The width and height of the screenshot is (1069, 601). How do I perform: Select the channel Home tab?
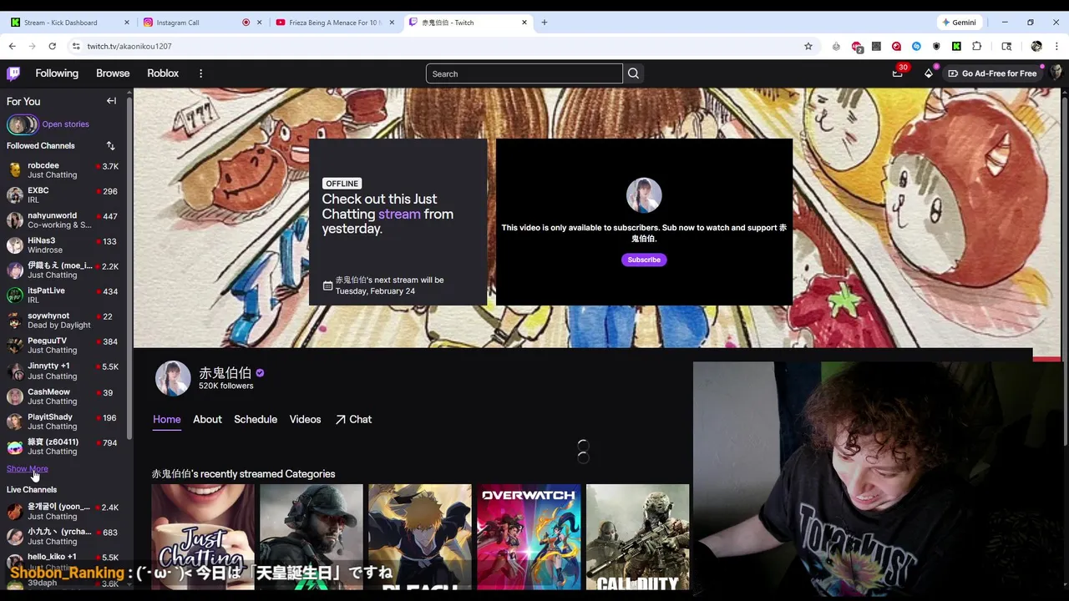[166, 419]
